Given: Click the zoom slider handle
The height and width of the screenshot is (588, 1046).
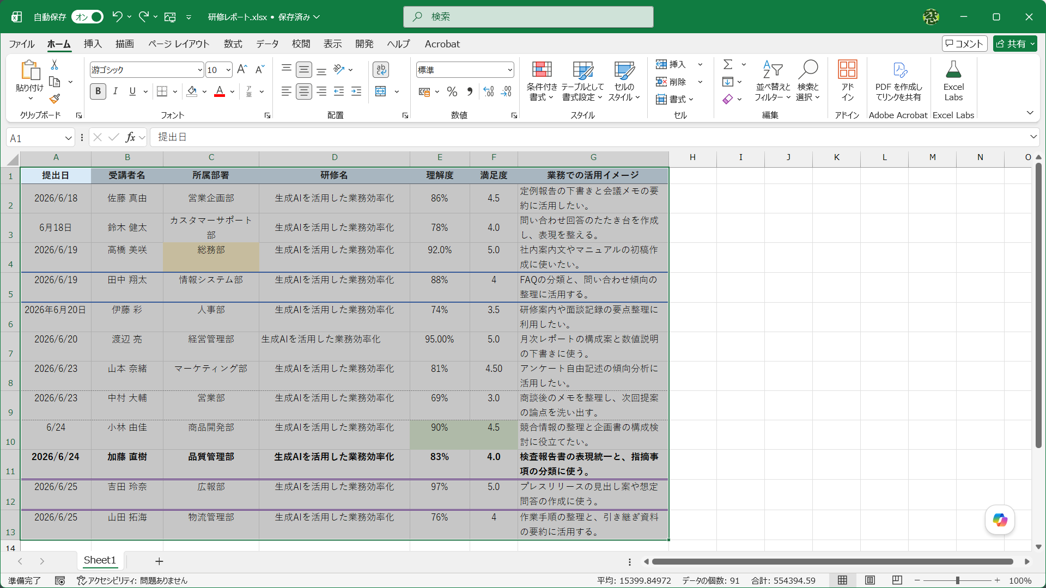Looking at the screenshot, I should point(957,580).
